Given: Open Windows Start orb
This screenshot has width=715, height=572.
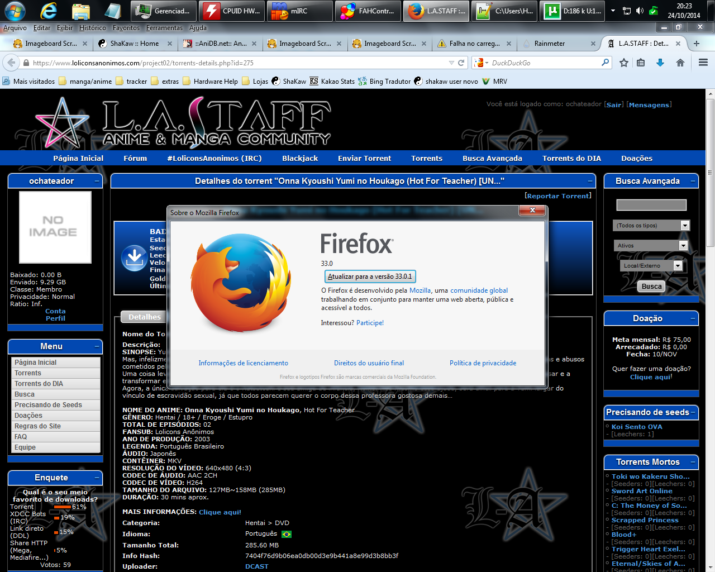Looking at the screenshot, I should pyautogui.click(x=15, y=11).
